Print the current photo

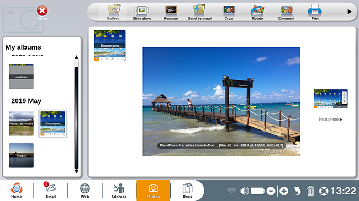pyautogui.click(x=315, y=12)
